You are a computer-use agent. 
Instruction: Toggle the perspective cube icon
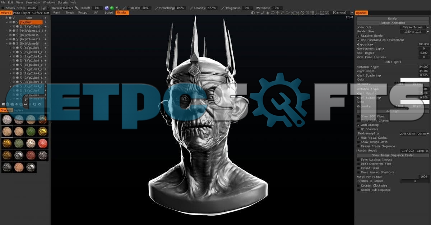(x=307, y=13)
